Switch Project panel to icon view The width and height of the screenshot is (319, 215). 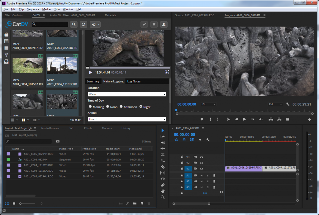14,203
